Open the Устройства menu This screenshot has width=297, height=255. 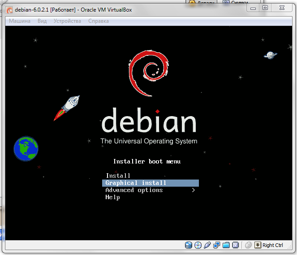tap(67, 21)
